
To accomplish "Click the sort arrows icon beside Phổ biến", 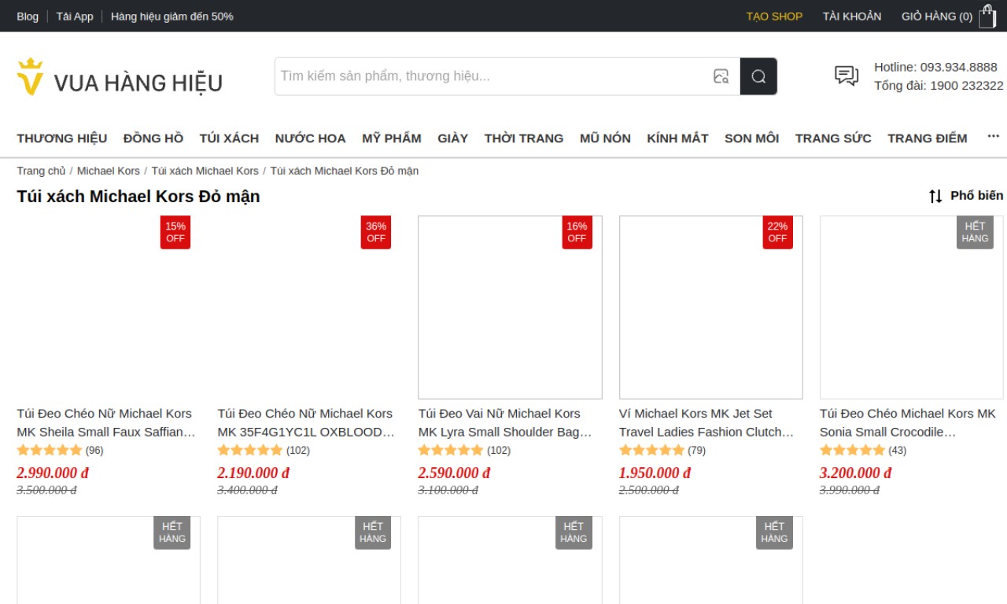I will [x=935, y=196].
